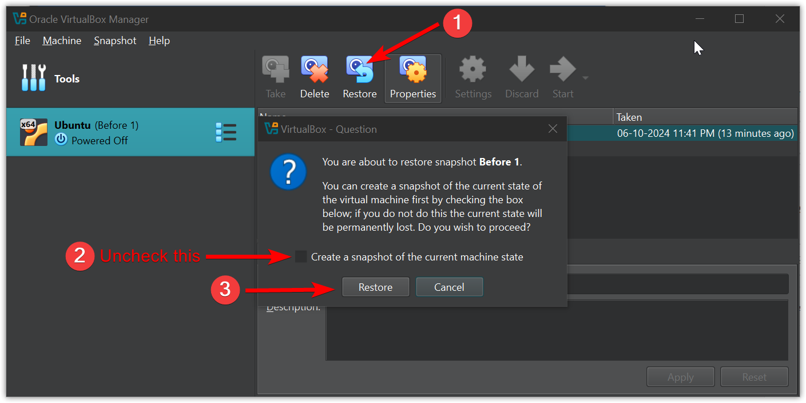Click Restore in the confirmation dialog
Viewport: 806px width, 403px height.
click(x=375, y=287)
